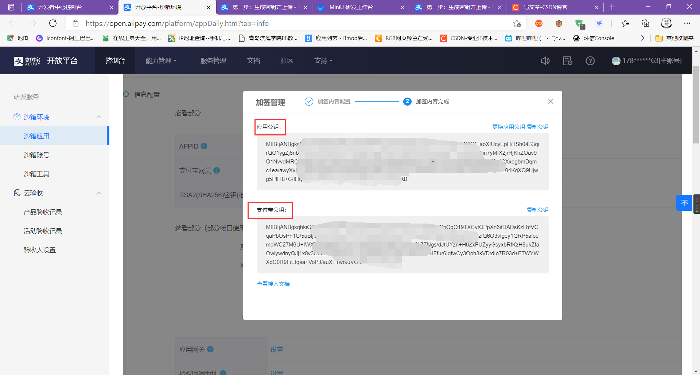Image resolution: width=700 pixels, height=375 pixels.
Task: Open the 能力管理 dropdown menu
Action: coord(161,61)
